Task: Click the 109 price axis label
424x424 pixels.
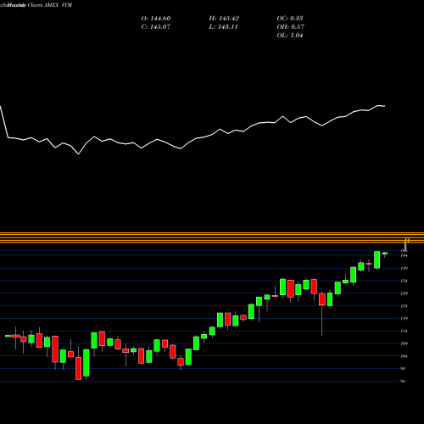Action: pyautogui.click(x=404, y=343)
